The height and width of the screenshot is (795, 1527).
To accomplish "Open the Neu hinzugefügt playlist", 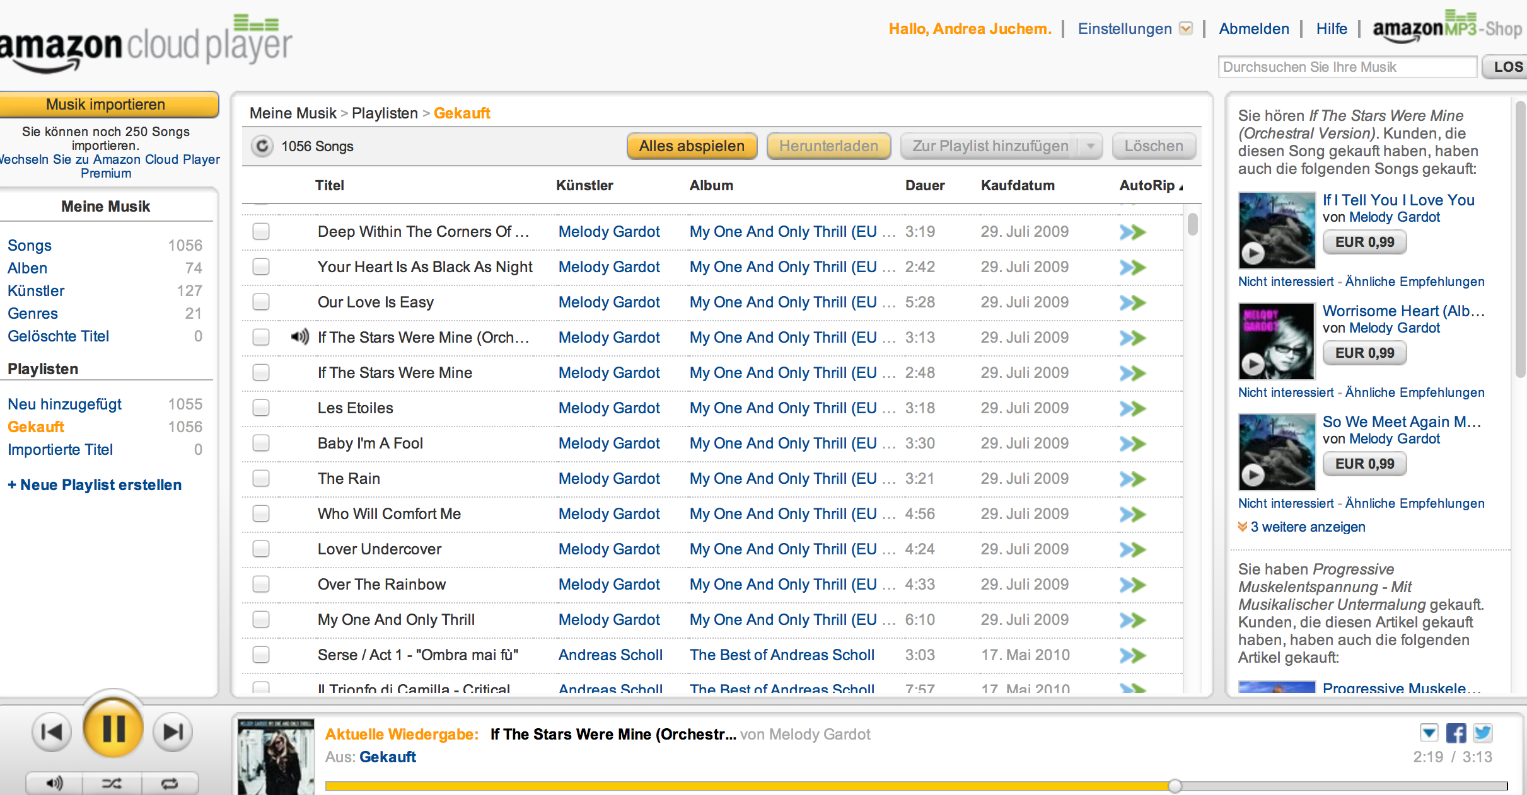I will [x=64, y=404].
